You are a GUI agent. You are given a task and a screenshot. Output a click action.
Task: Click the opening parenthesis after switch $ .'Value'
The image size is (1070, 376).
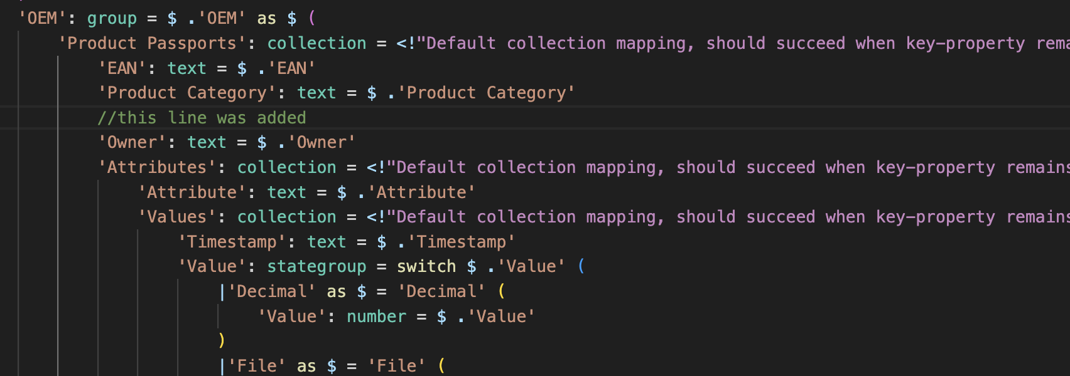(x=581, y=266)
